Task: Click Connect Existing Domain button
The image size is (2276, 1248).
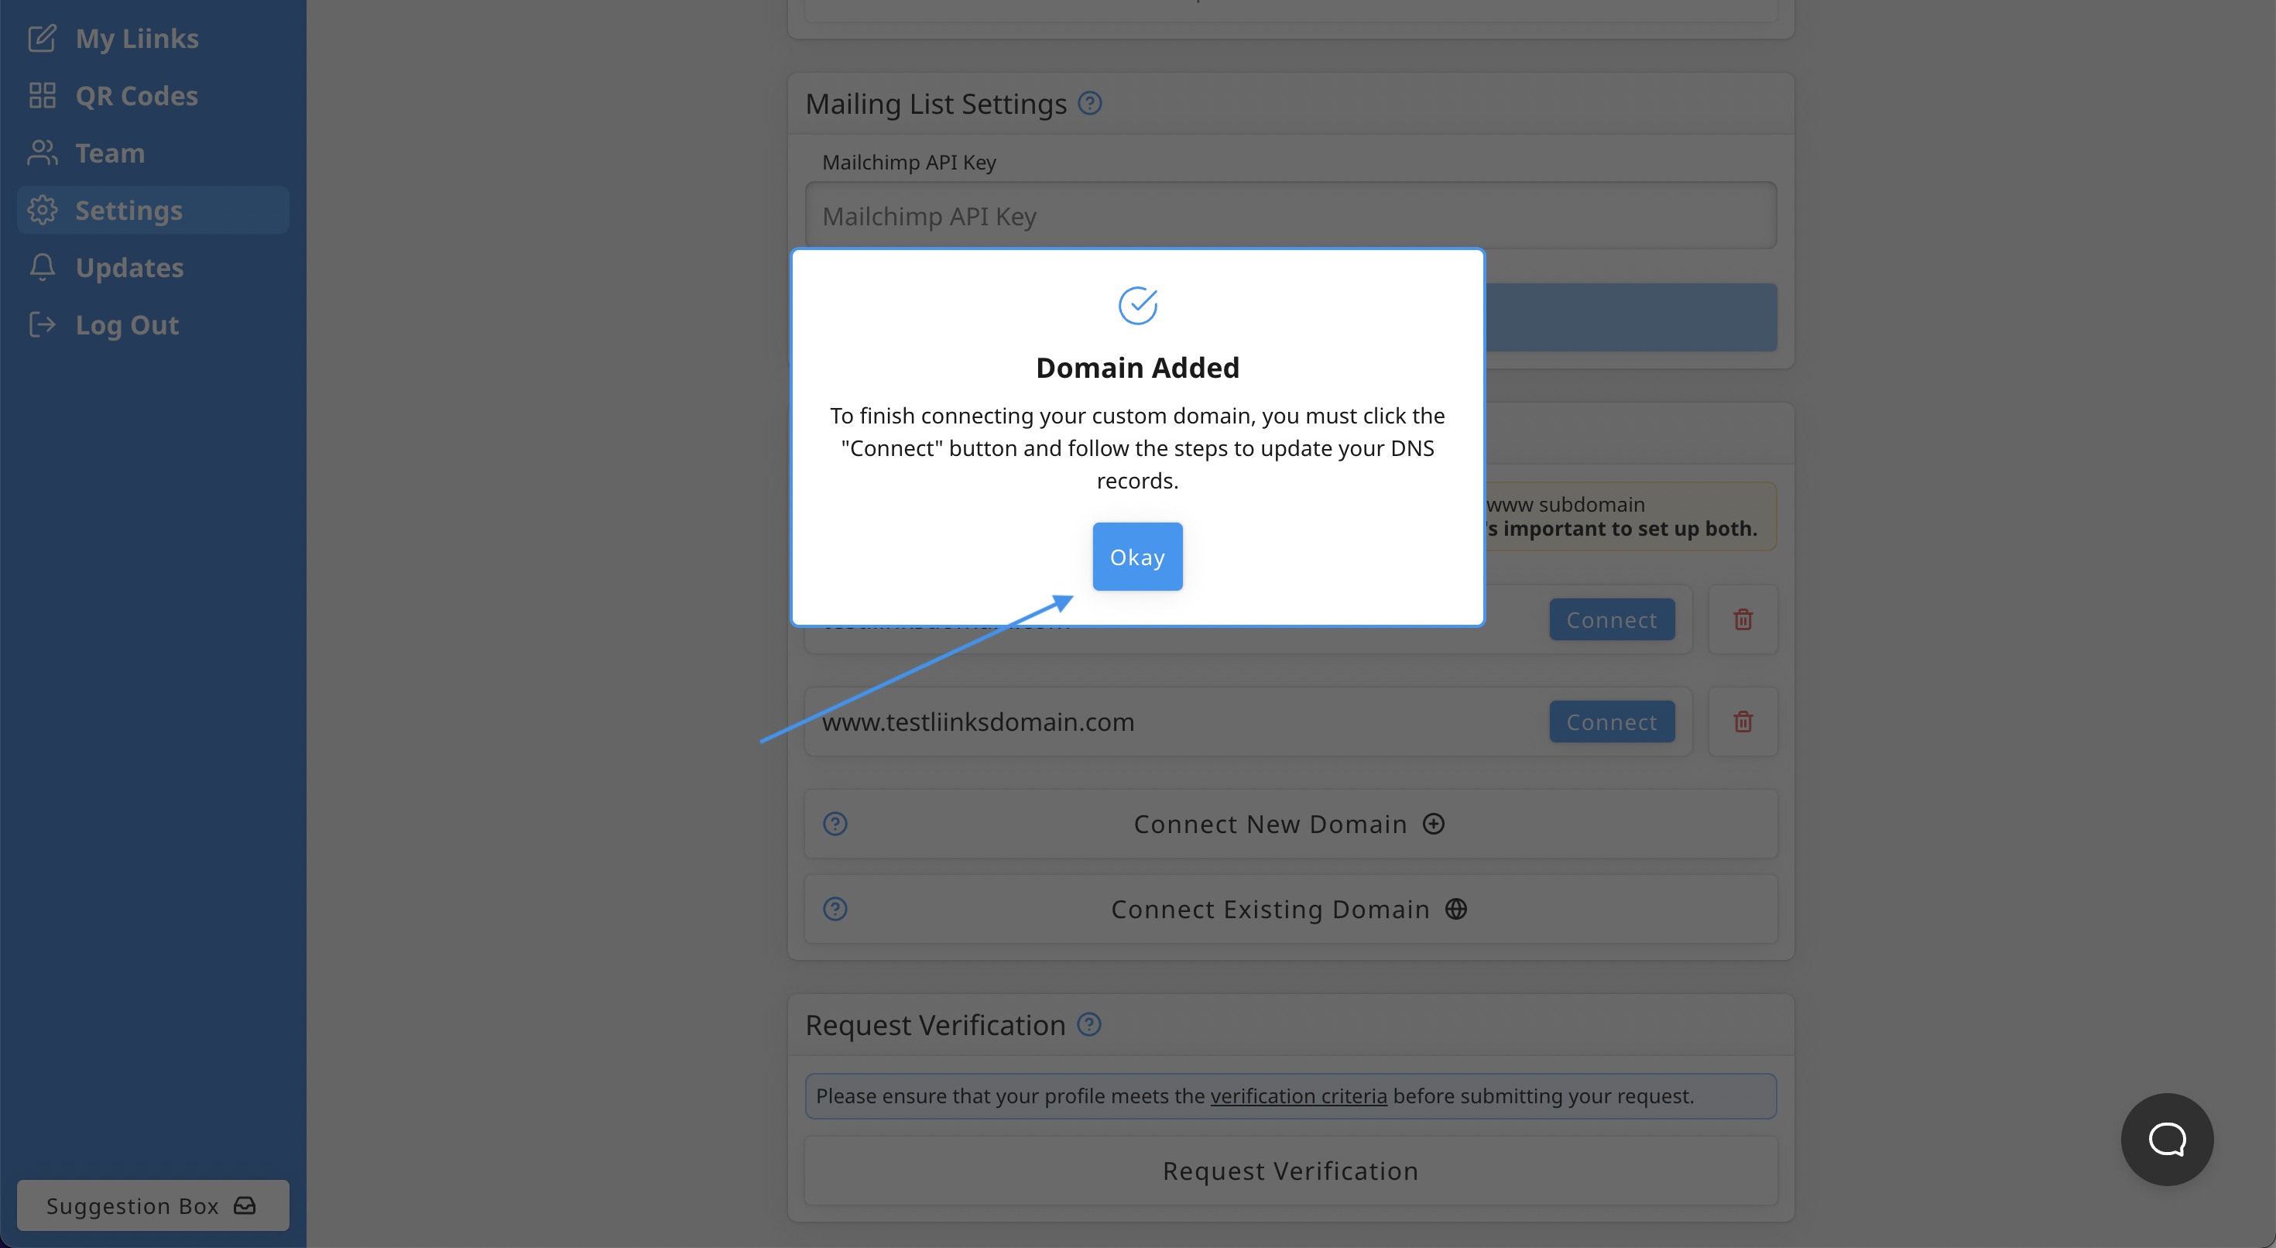Action: pyautogui.click(x=1288, y=909)
